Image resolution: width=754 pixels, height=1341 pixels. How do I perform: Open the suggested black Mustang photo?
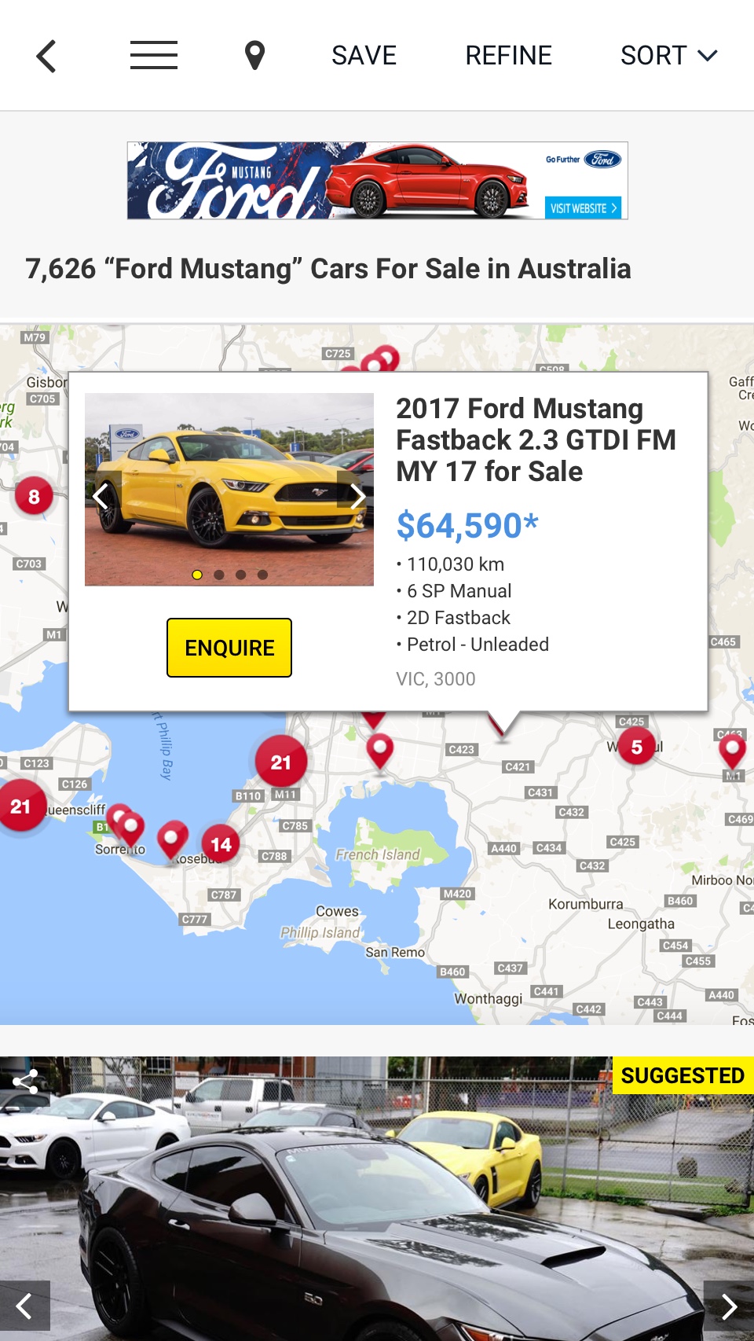point(377,1199)
